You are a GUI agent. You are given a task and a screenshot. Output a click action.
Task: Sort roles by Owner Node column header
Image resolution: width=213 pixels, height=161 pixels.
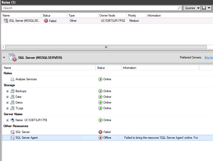112,16
